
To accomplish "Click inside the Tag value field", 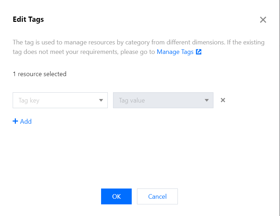I will pyautogui.click(x=158, y=100).
